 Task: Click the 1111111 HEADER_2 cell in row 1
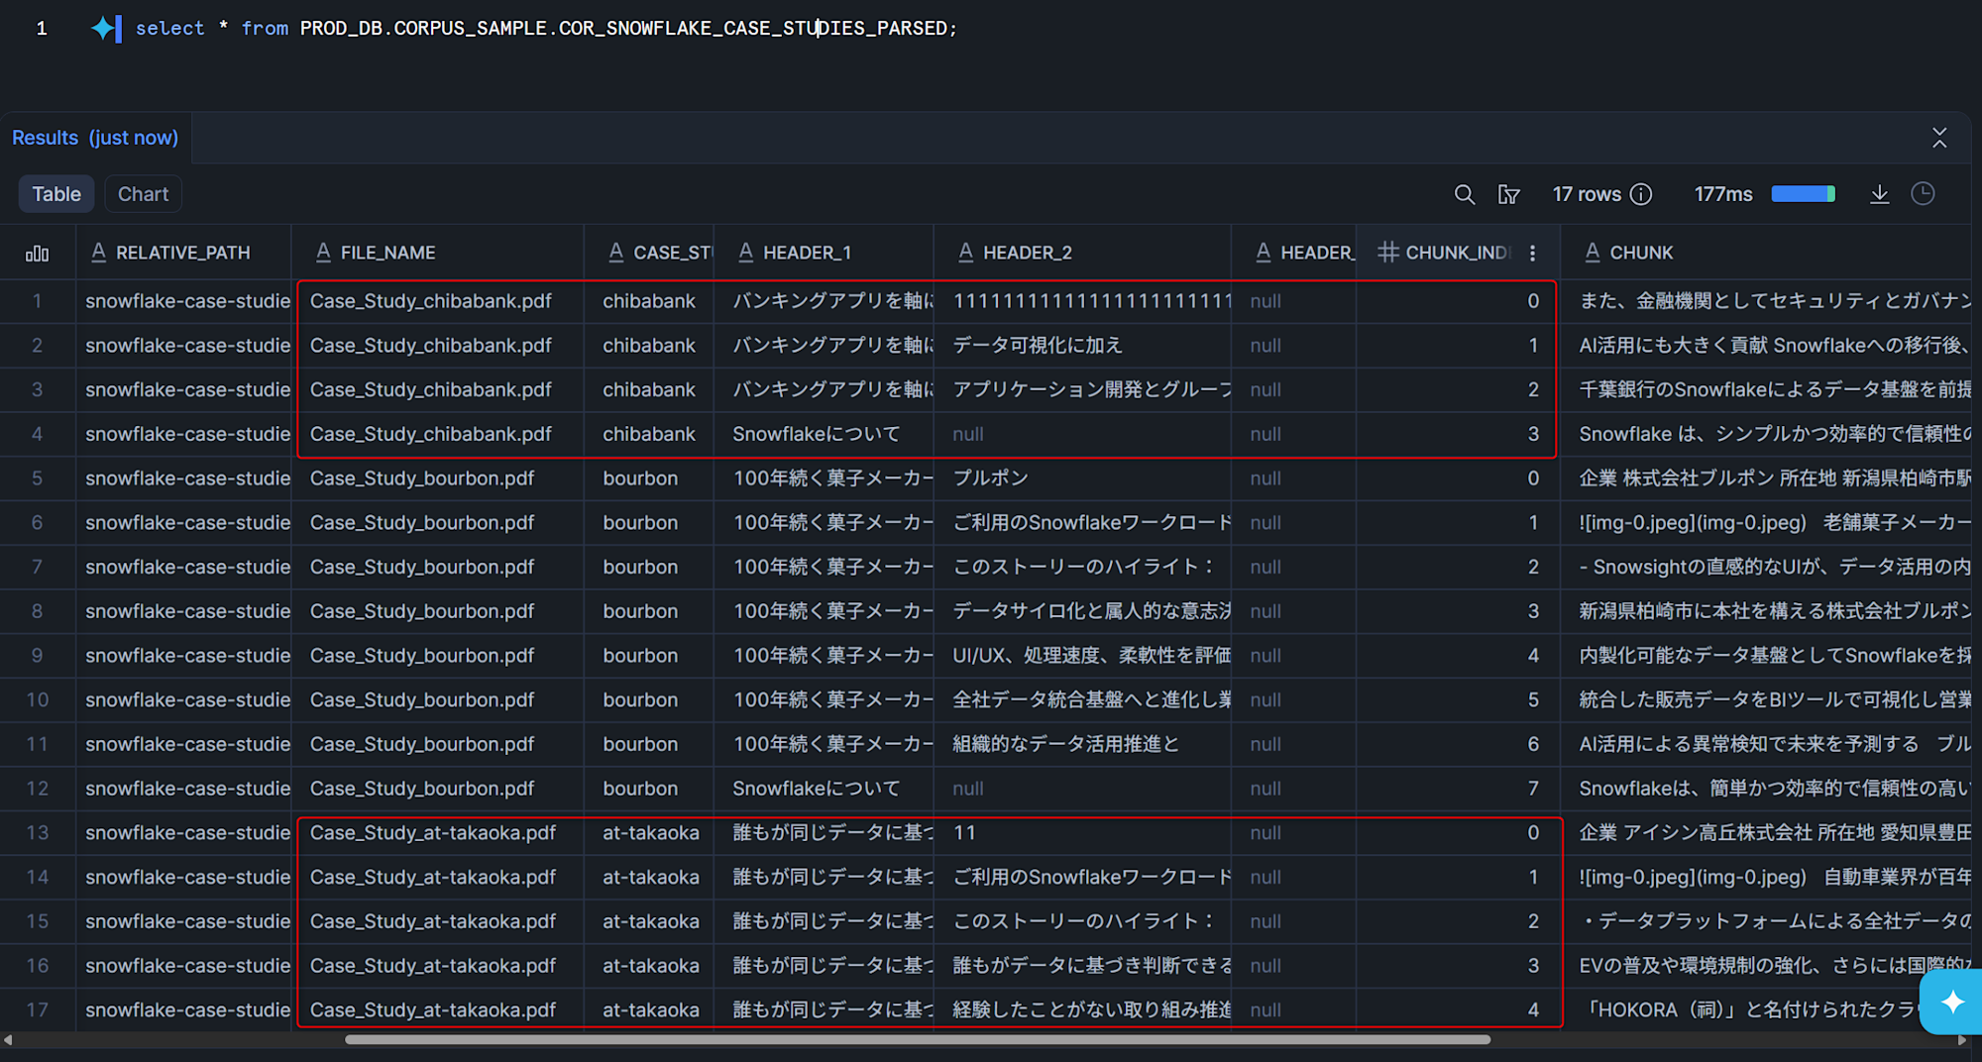(x=1082, y=301)
